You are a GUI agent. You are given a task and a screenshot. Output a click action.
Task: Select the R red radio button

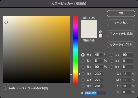[83, 74]
